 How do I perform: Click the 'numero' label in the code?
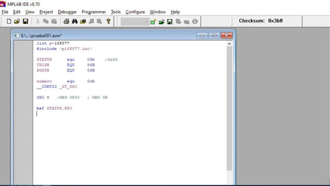44,81
